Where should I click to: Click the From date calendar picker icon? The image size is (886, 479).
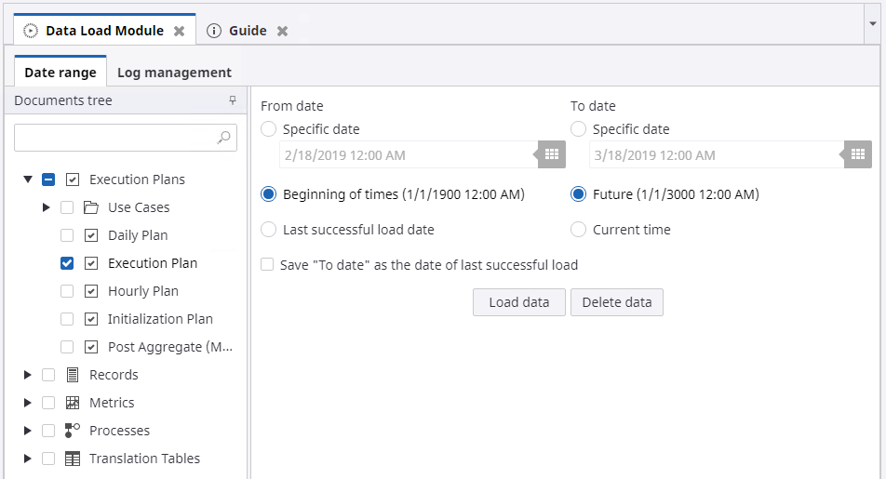[x=551, y=154]
